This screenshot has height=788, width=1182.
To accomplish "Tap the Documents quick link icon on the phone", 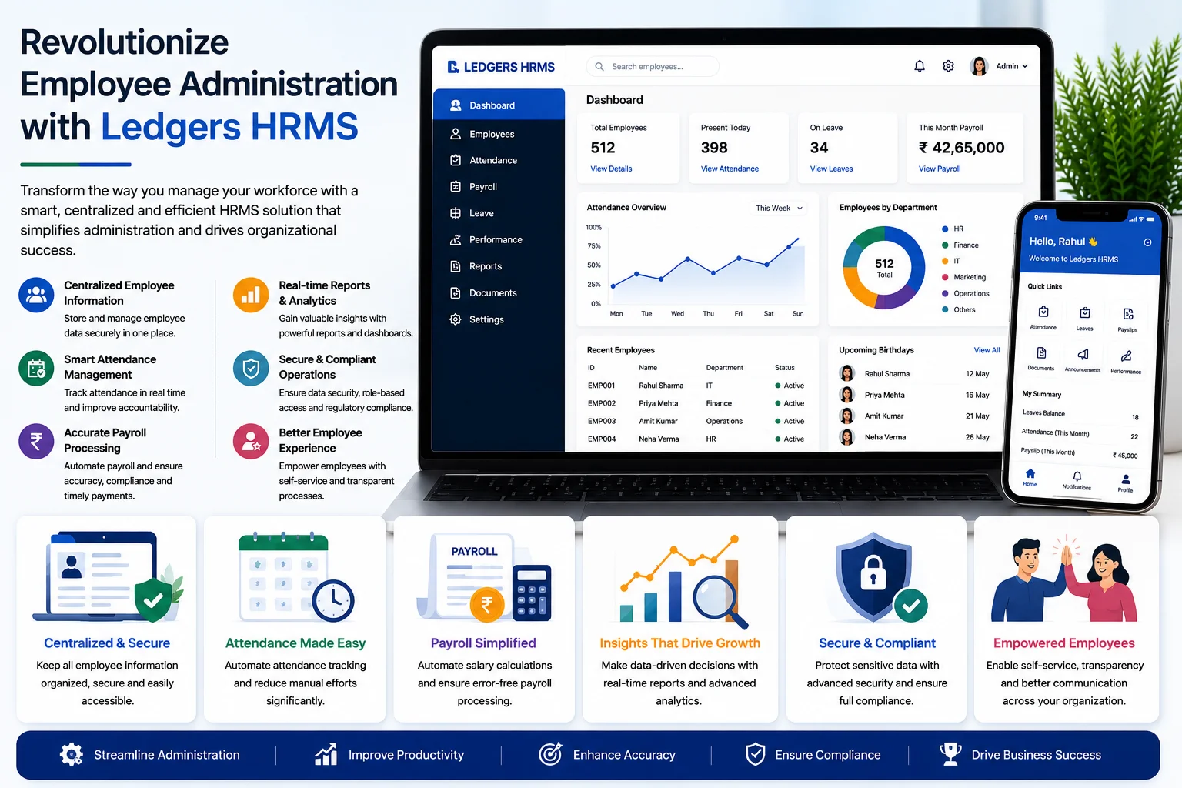I will 1041,352.
